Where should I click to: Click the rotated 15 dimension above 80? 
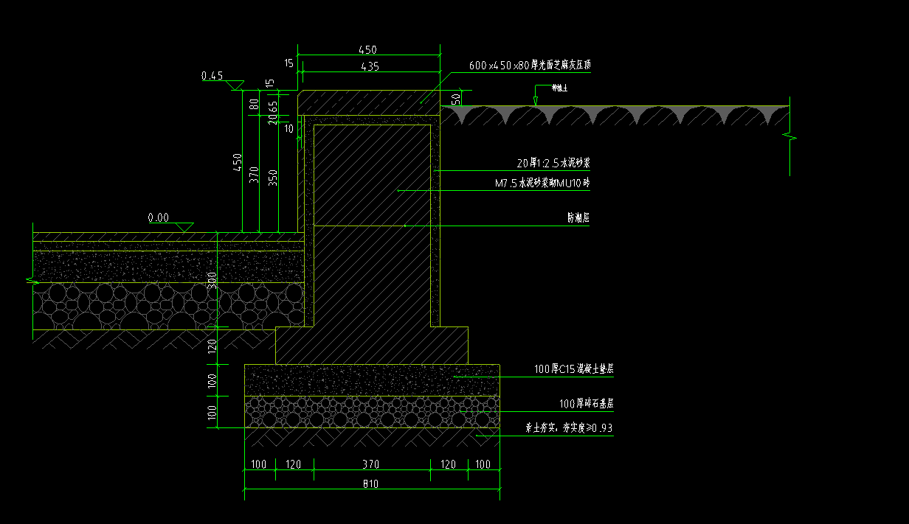270,84
